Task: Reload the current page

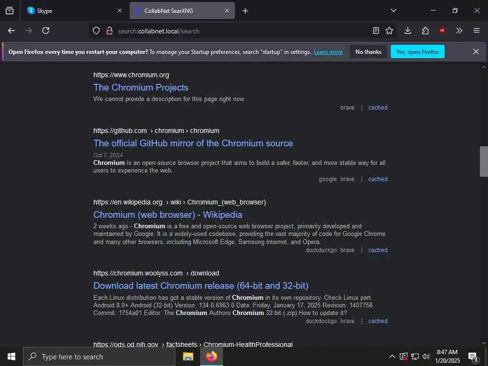Action: (x=46, y=30)
